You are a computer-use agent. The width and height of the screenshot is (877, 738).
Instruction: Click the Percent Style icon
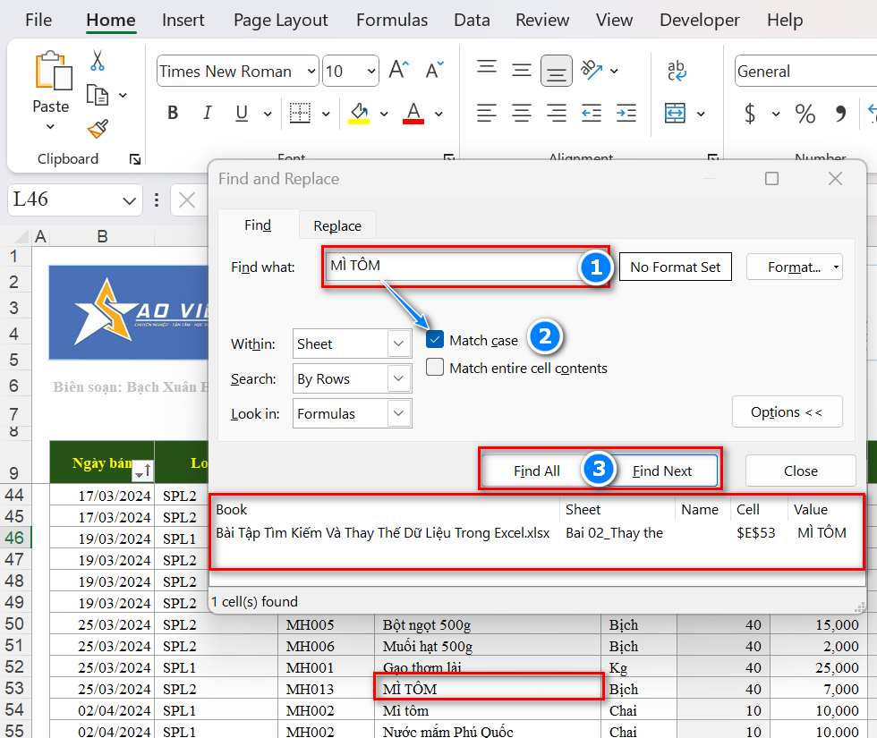point(805,114)
